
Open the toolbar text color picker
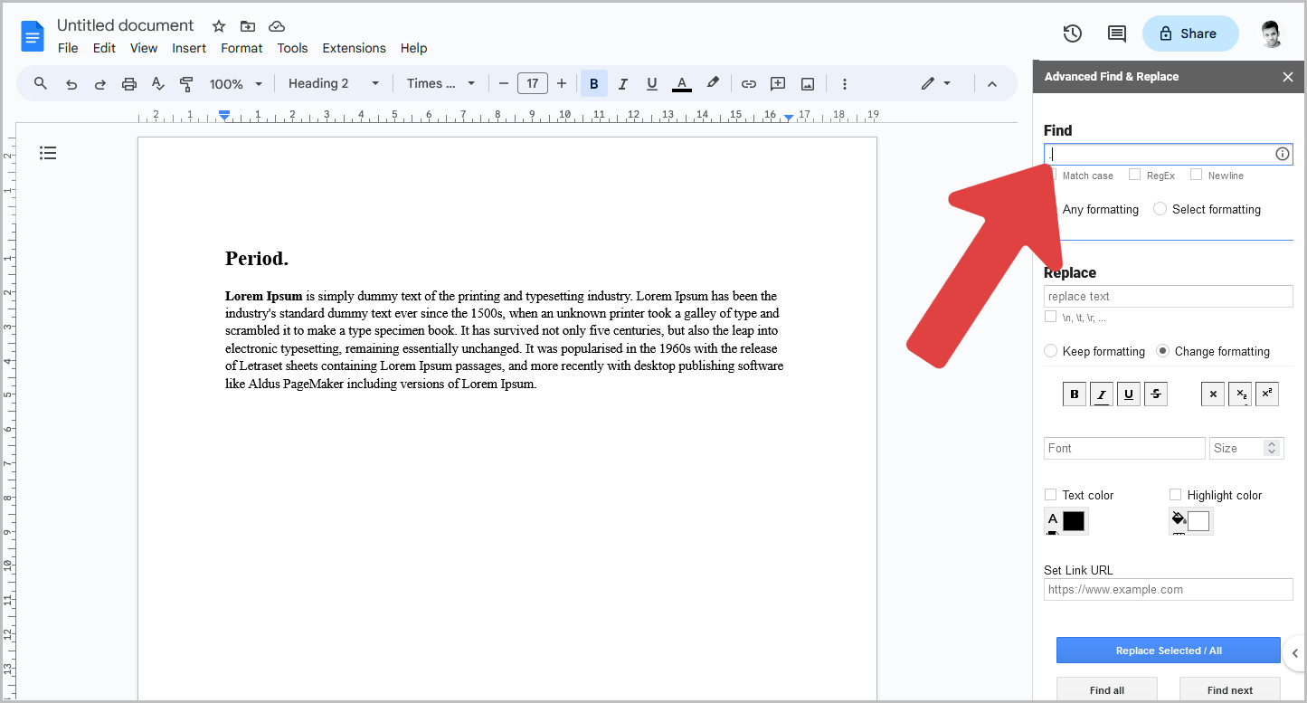682,84
